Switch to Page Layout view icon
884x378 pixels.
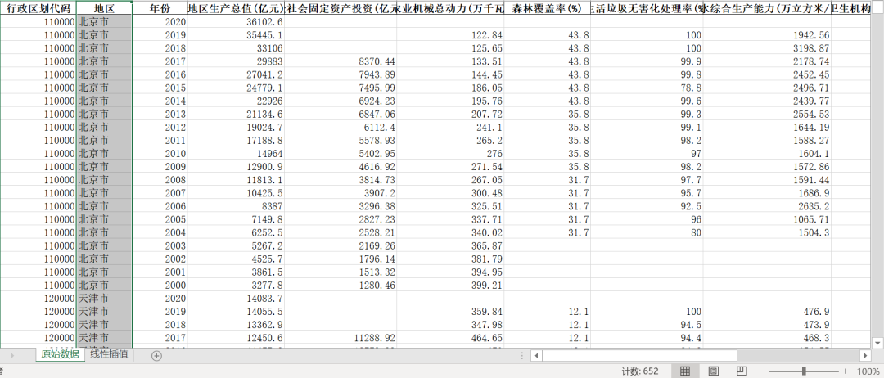tap(713, 371)
